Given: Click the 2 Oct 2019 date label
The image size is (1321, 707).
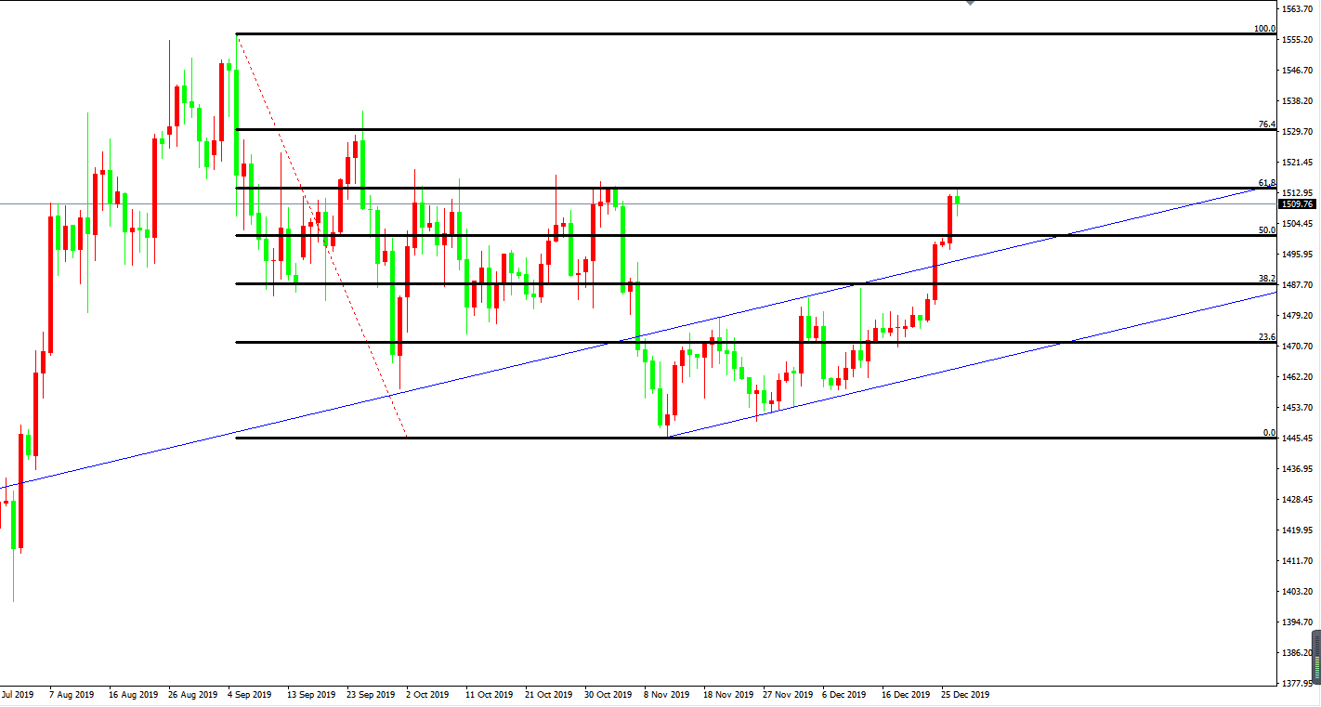Looking at the screenshot, I should [427, 694].
